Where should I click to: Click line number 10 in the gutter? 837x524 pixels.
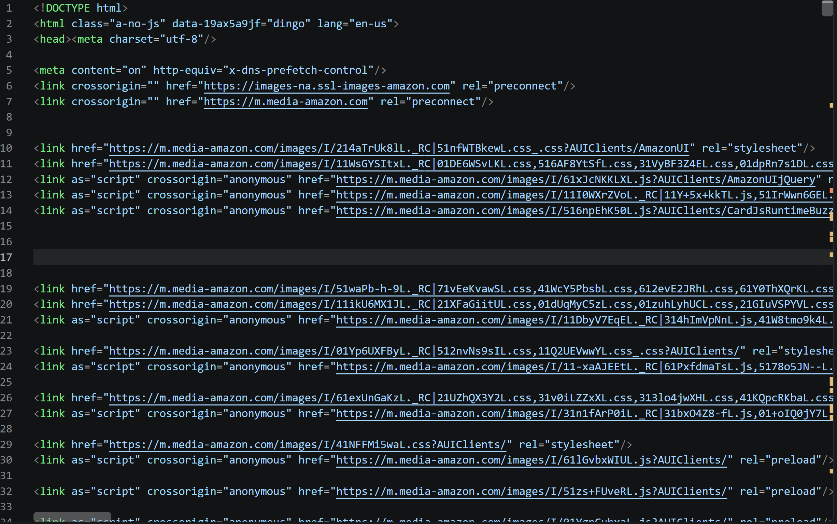pyautogui.click(x=6, y=148)
